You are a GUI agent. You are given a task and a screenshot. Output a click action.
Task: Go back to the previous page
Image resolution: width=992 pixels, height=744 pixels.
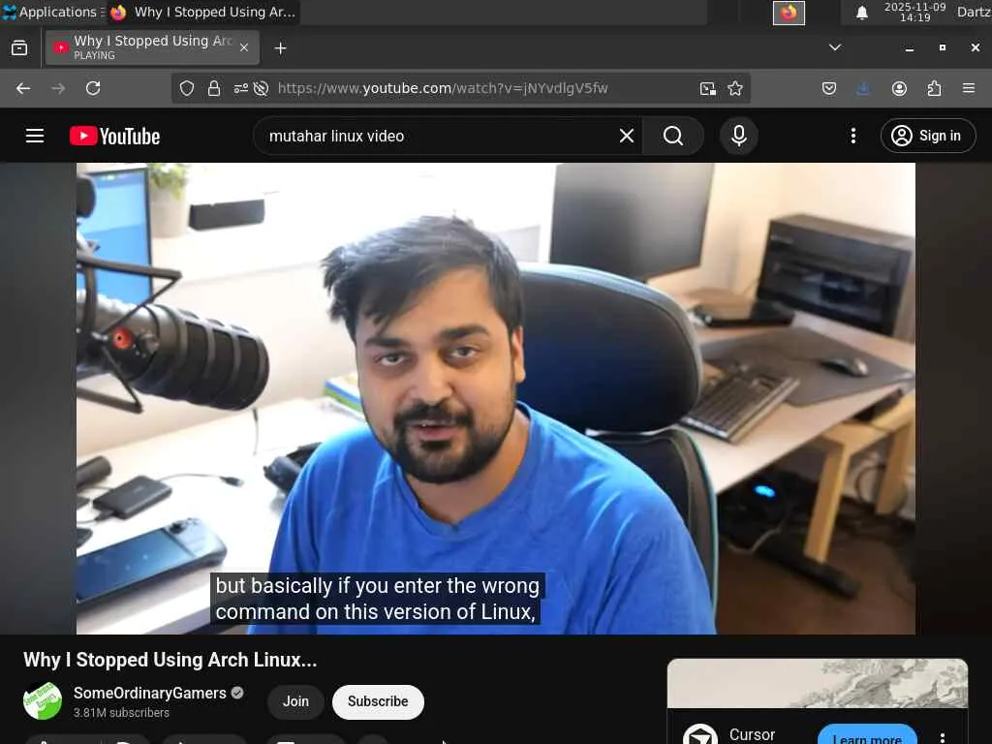23,88
